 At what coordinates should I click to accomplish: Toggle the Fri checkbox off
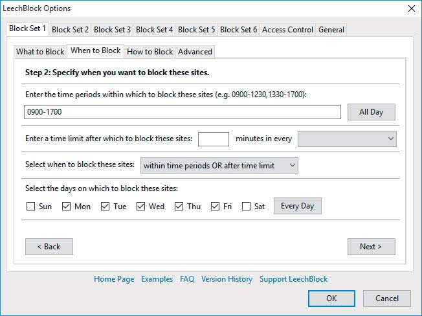[215, 207]
